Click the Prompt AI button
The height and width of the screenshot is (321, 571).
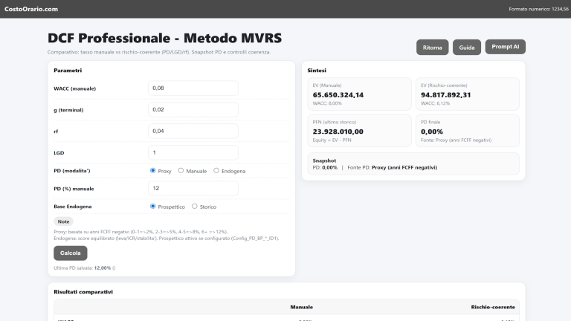506,47
